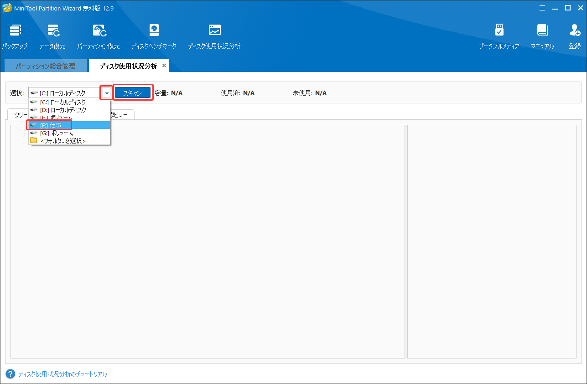Screen dimensions: 587x384
Task: Switch to the パーティション総合管理 tab
Action: pyautogui.click(x=45, y=66)
